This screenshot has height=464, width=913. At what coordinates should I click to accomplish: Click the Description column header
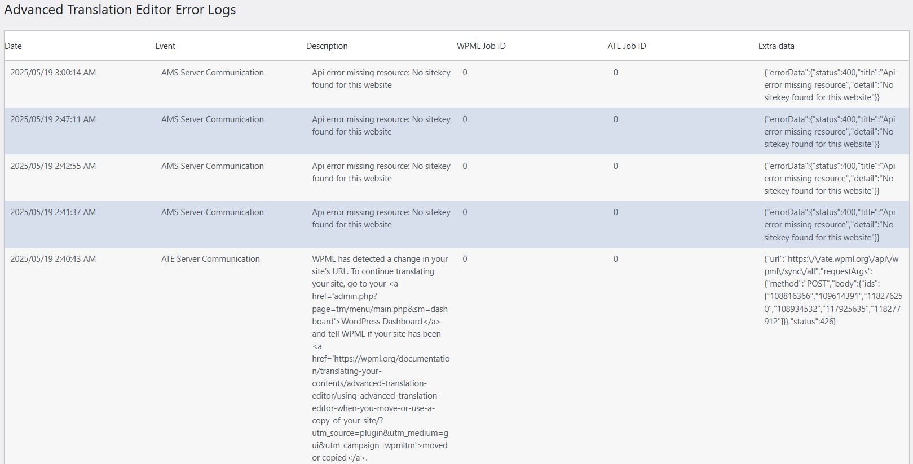[327, 46]
